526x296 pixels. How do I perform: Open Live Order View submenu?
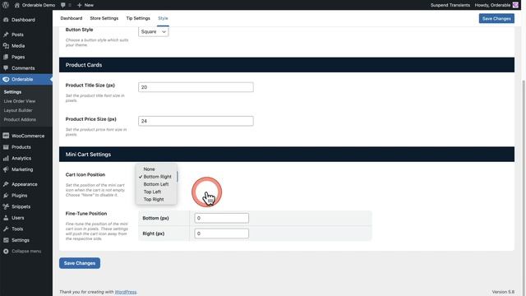pyautogui.click(x=20, y=101)
